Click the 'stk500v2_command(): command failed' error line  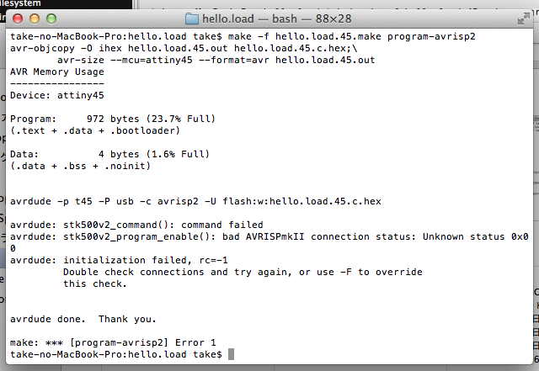136,225
